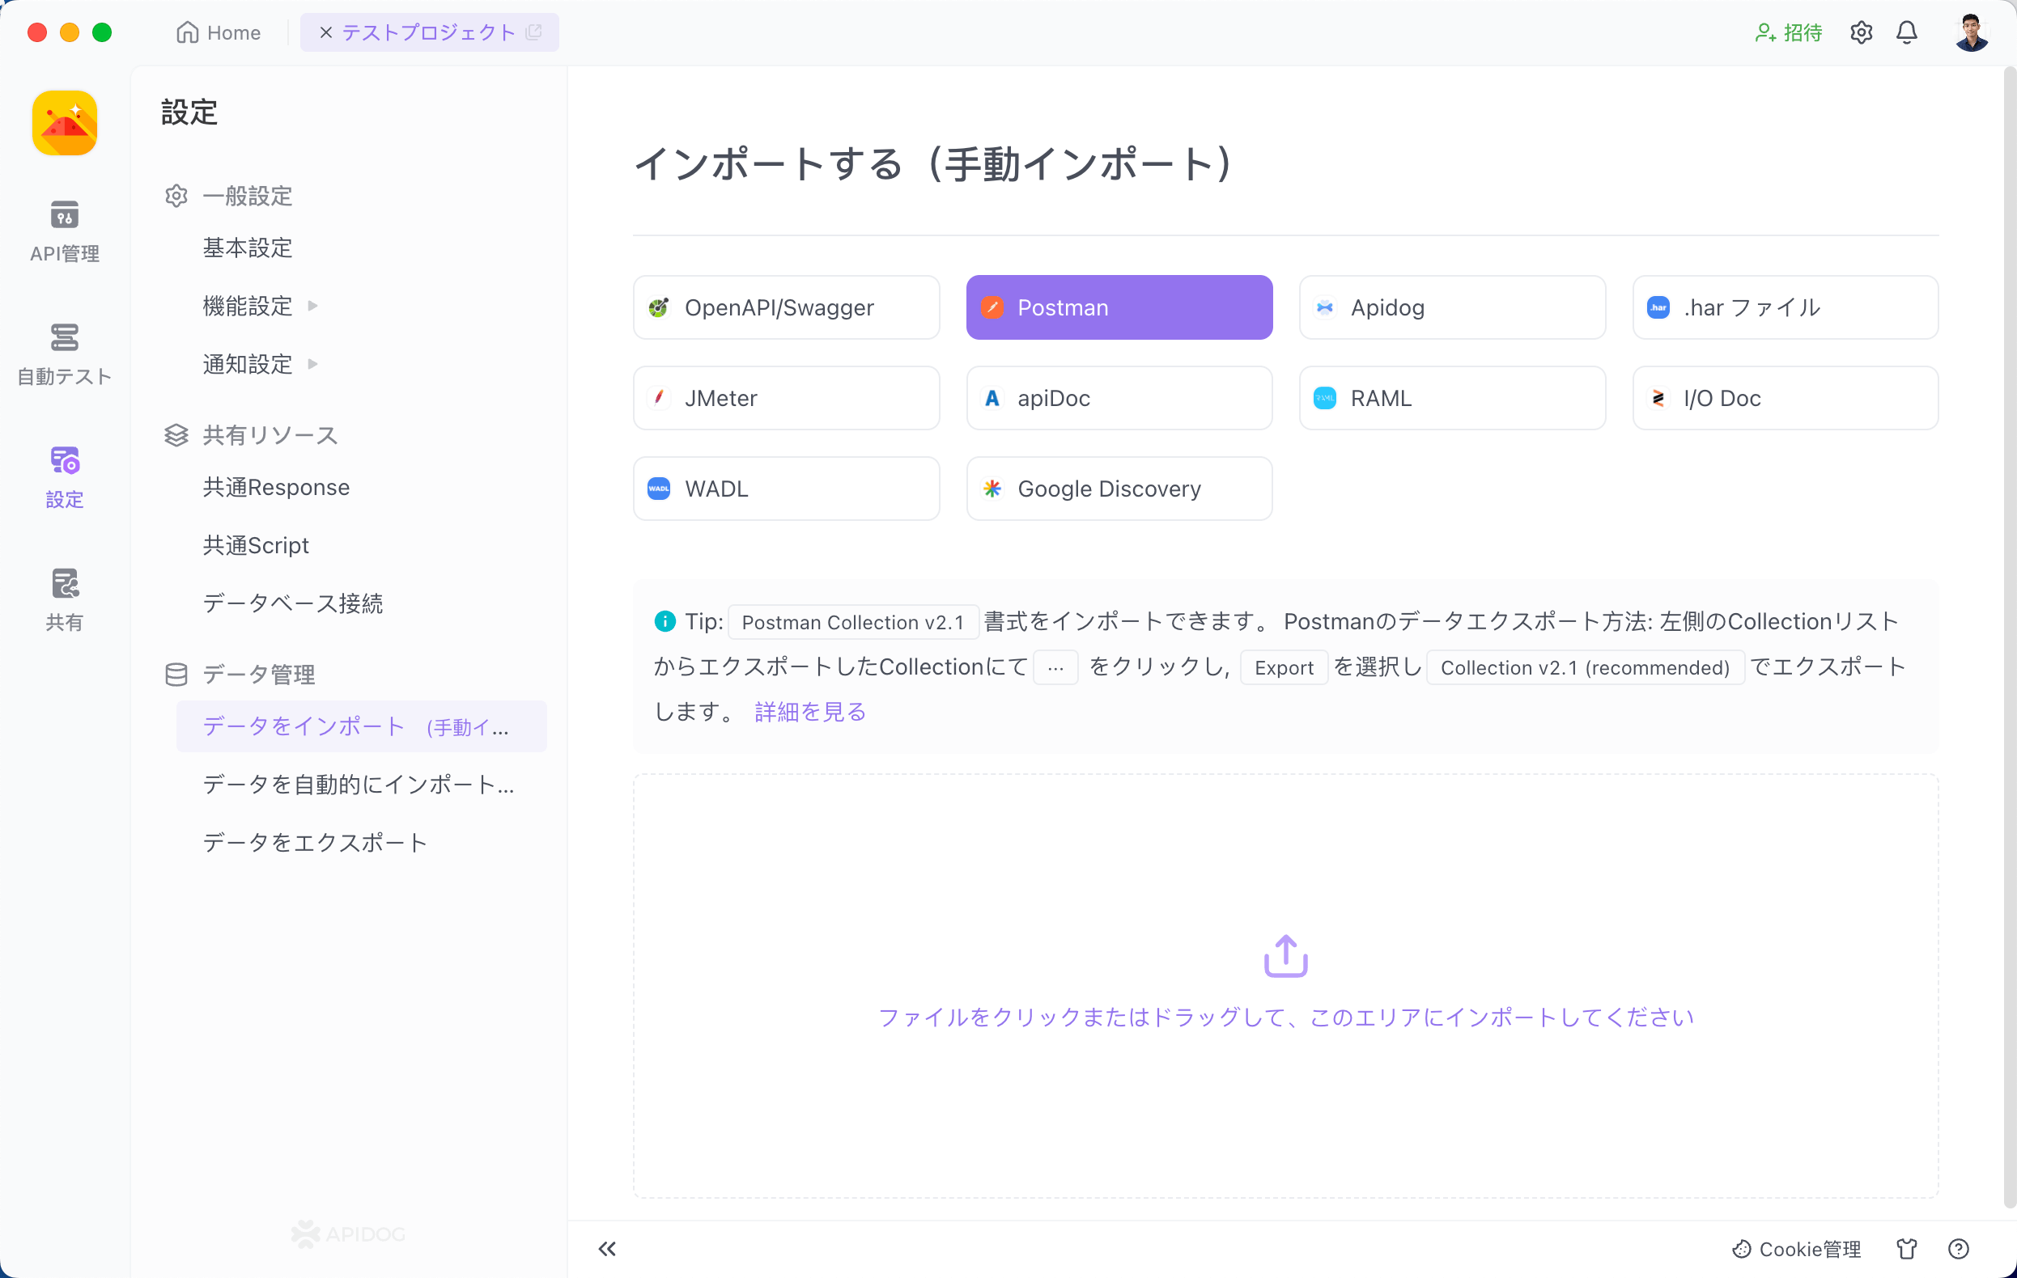This screenshot has height=1278, width=2017.
Task: Click the 共有リソース section header
Action: [251, 435]
